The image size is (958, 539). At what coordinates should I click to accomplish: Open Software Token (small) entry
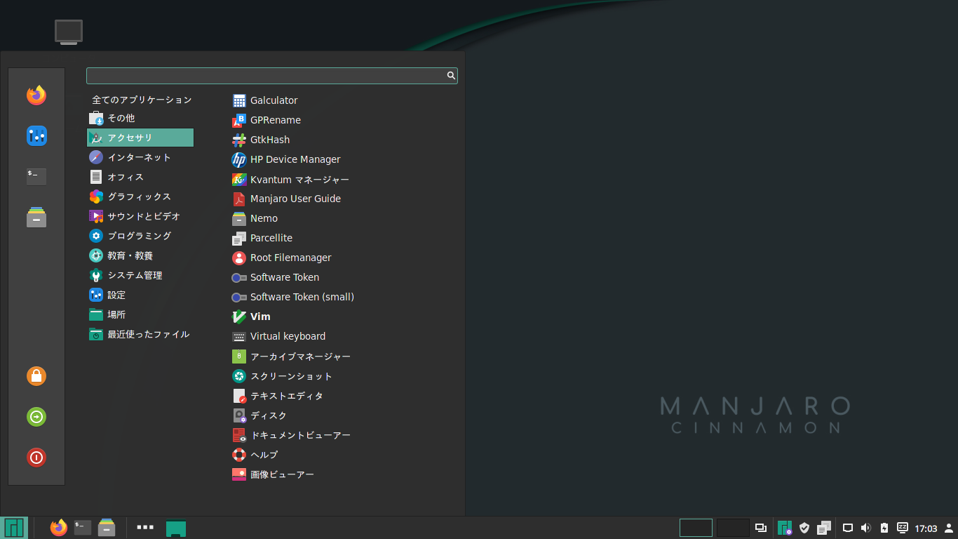tap(293, 297)
